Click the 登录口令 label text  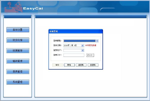(57, 55)
